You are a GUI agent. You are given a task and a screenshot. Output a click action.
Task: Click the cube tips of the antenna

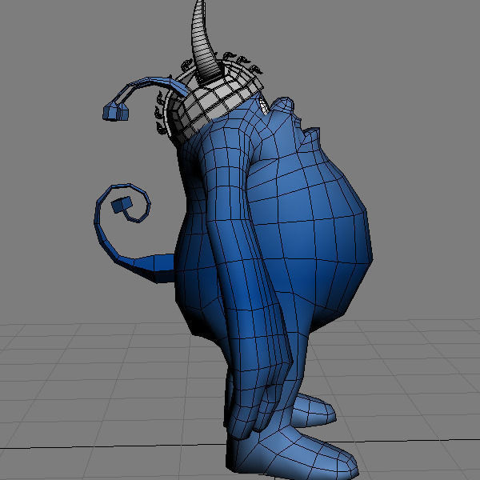(115, 111)
